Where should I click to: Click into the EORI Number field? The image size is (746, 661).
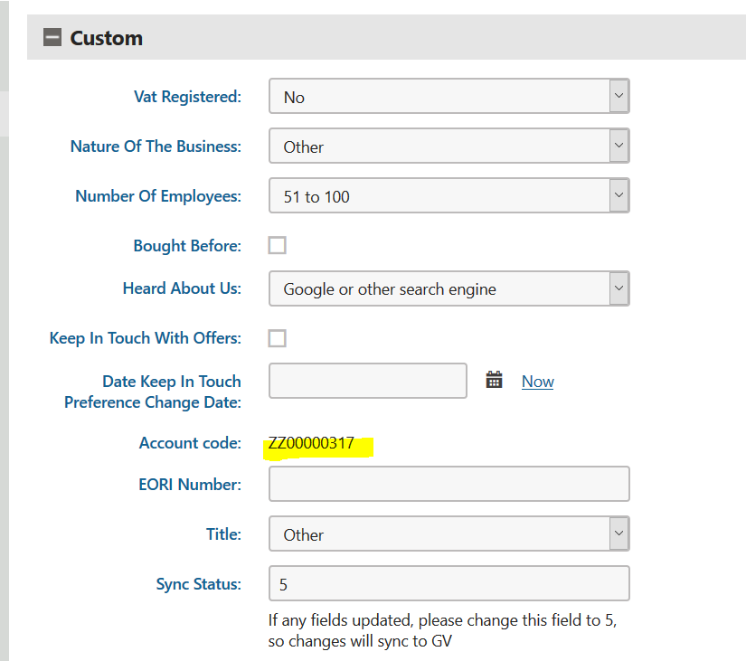[x=449, y=484]
